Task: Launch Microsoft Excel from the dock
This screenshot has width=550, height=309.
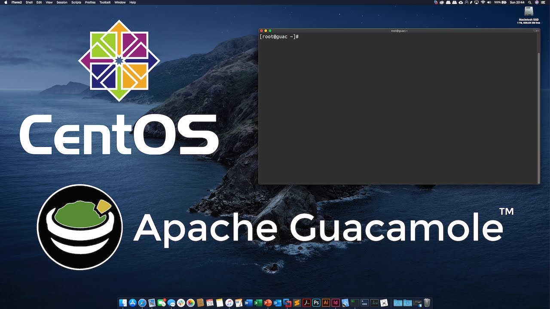Action: pyautogui.click(x=258, y=303)
